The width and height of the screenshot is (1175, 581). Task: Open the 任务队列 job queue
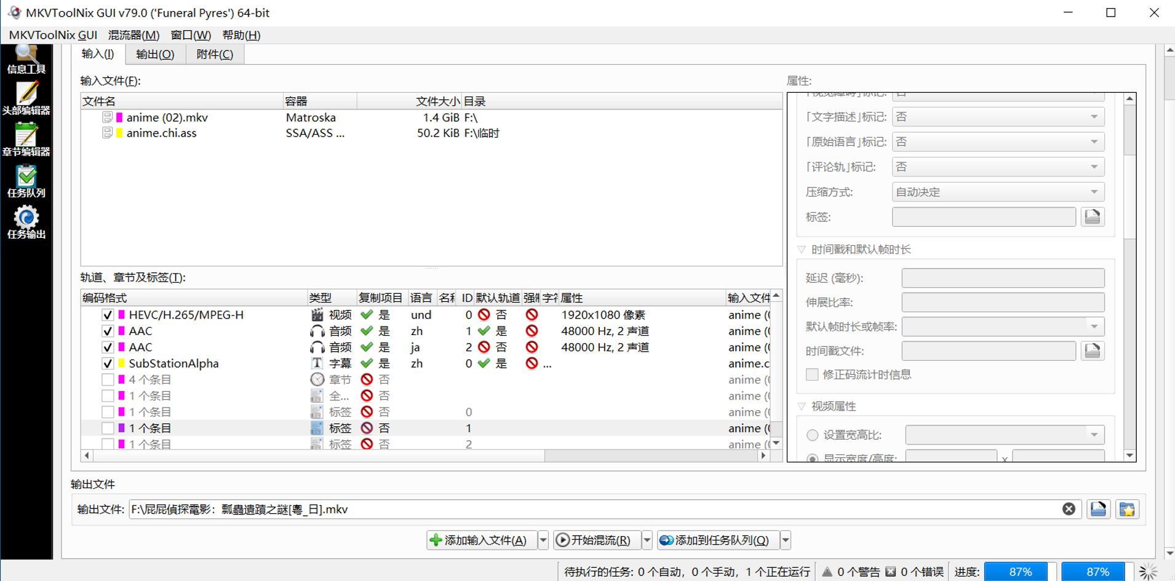coord(26,181)
